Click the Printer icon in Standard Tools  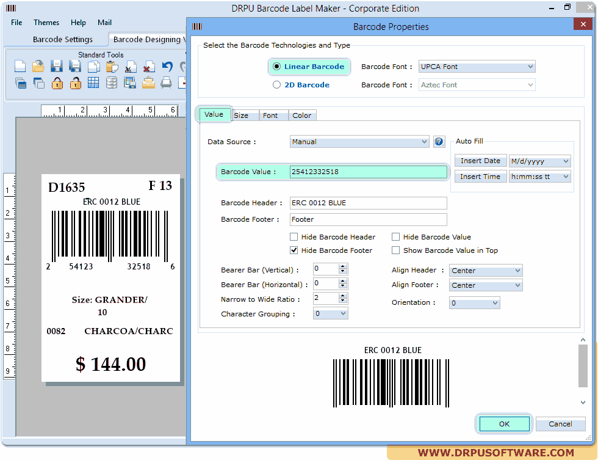[166, 83]
